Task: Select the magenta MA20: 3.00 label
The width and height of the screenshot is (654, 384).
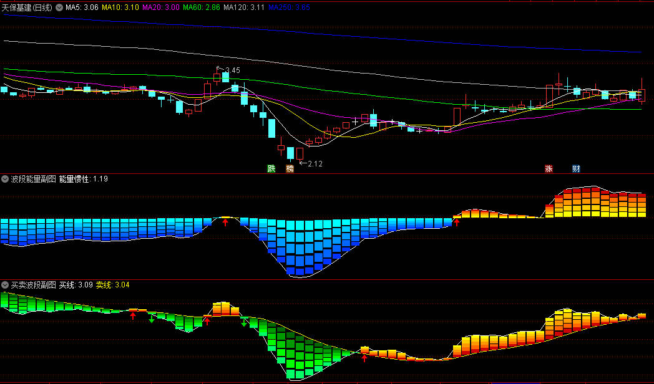Action: (160, 7)
